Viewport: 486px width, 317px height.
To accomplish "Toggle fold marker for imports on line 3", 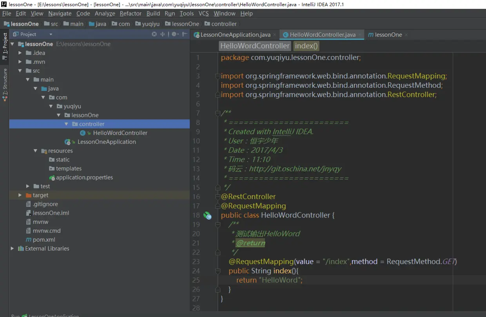I will 218,76.
